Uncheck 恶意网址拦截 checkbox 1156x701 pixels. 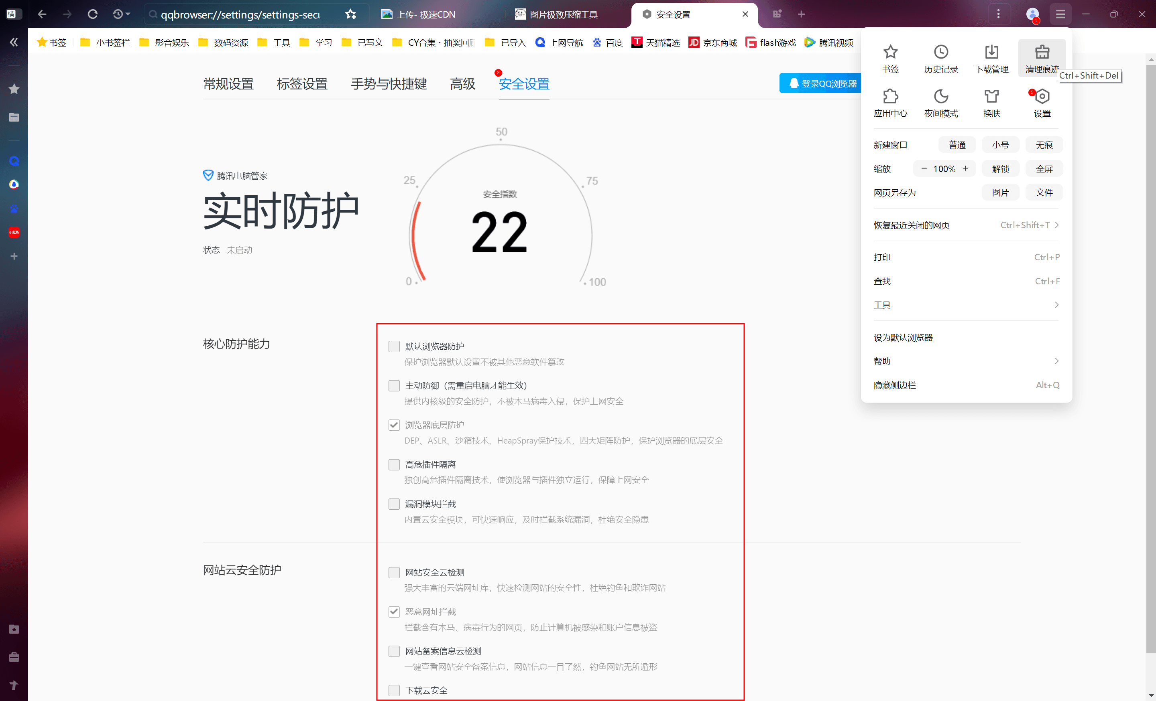394,612
